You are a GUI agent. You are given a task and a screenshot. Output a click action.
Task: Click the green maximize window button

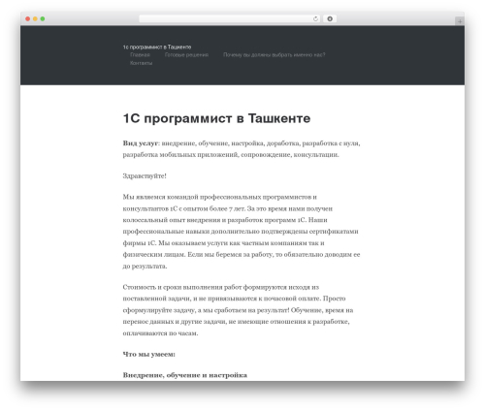(x=43, y=19)
